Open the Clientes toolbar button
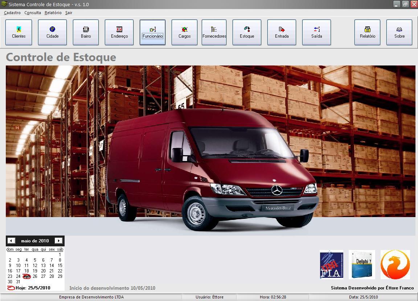Screen dimensions: 418x301 click(x=19, y=32)
